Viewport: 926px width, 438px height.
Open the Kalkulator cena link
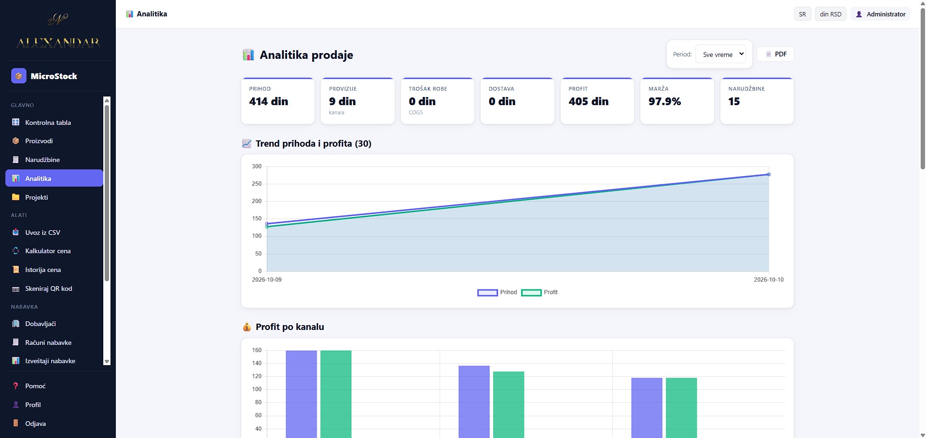pos(54,251)
